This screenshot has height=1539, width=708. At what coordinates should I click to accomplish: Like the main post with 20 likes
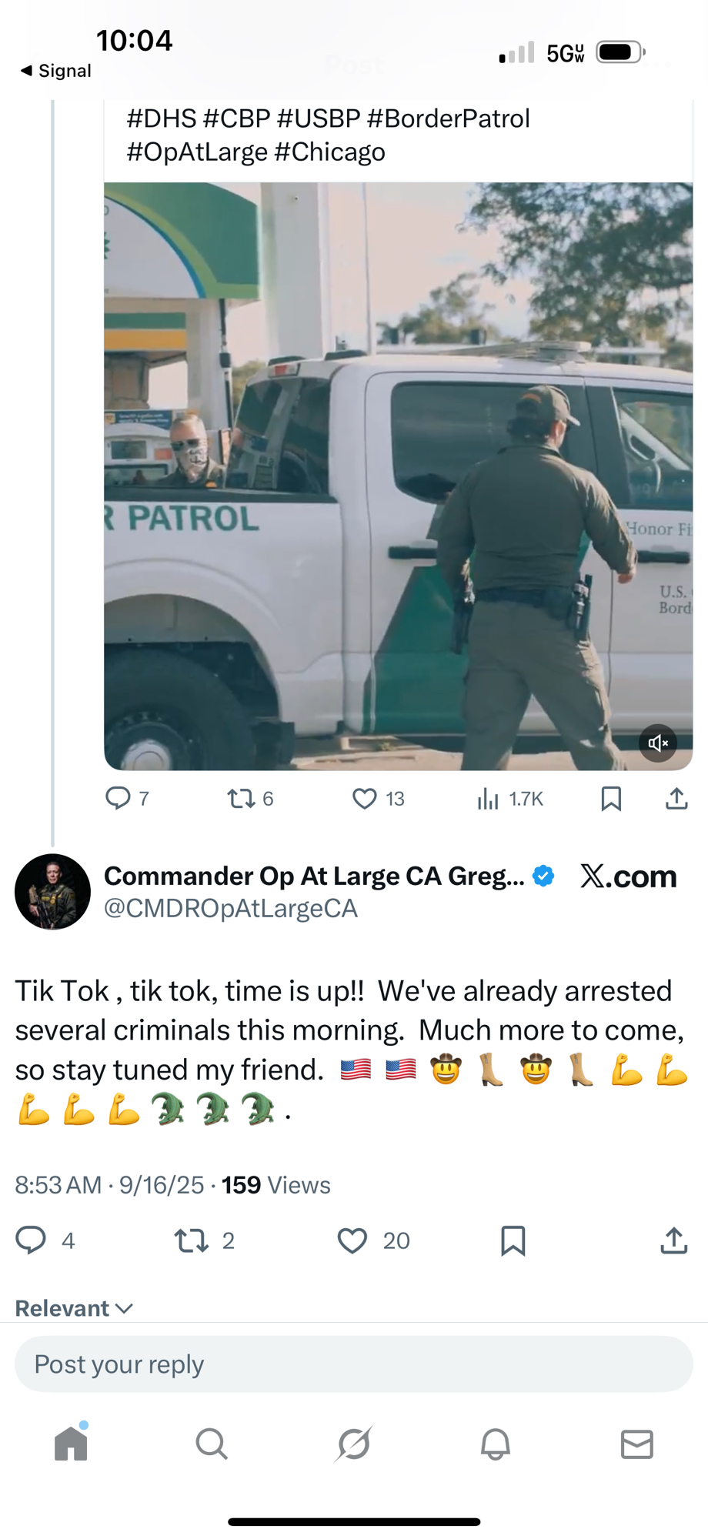tap(352, 1240)
